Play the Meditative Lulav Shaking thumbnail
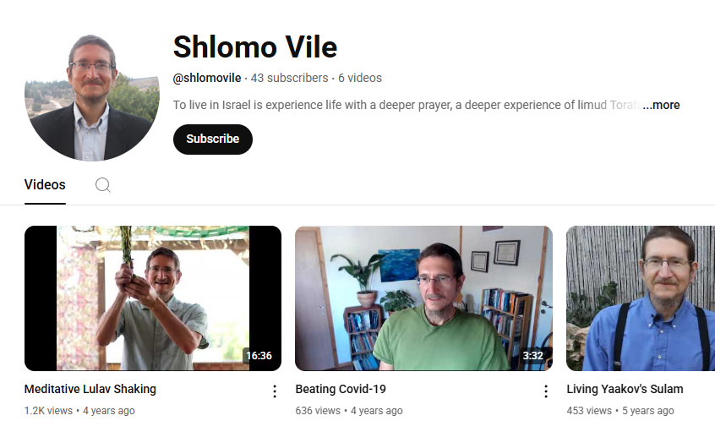 153,298
